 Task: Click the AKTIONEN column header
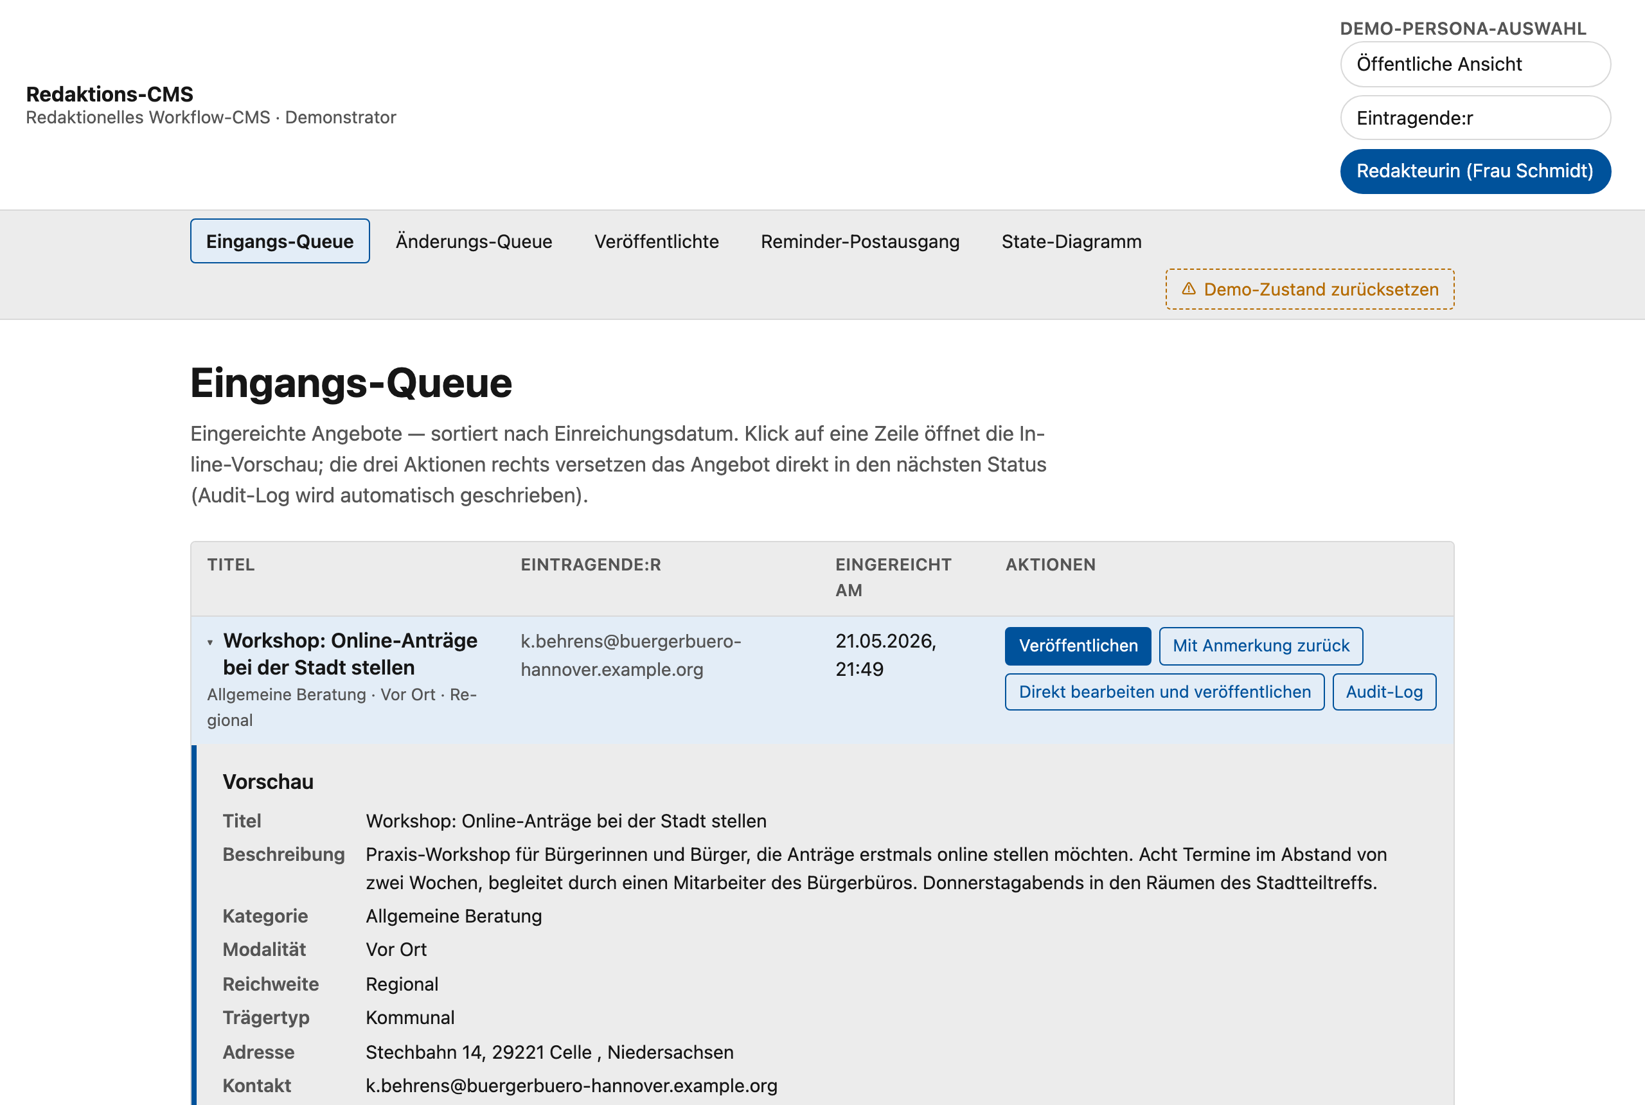1050,565
